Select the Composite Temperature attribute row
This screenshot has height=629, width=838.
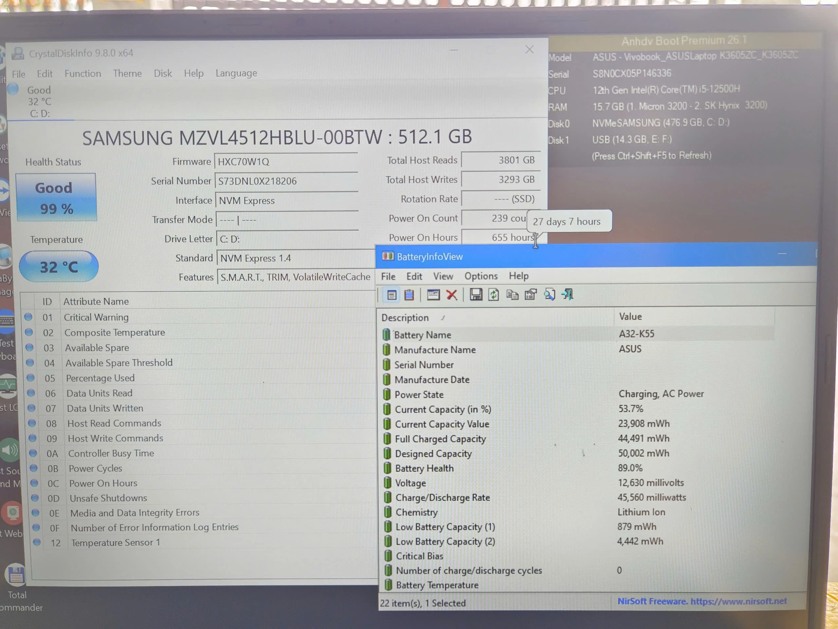(x=199, y=333)
